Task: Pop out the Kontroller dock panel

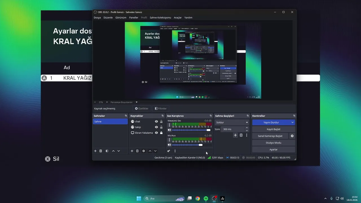Action: pos(294,116)
